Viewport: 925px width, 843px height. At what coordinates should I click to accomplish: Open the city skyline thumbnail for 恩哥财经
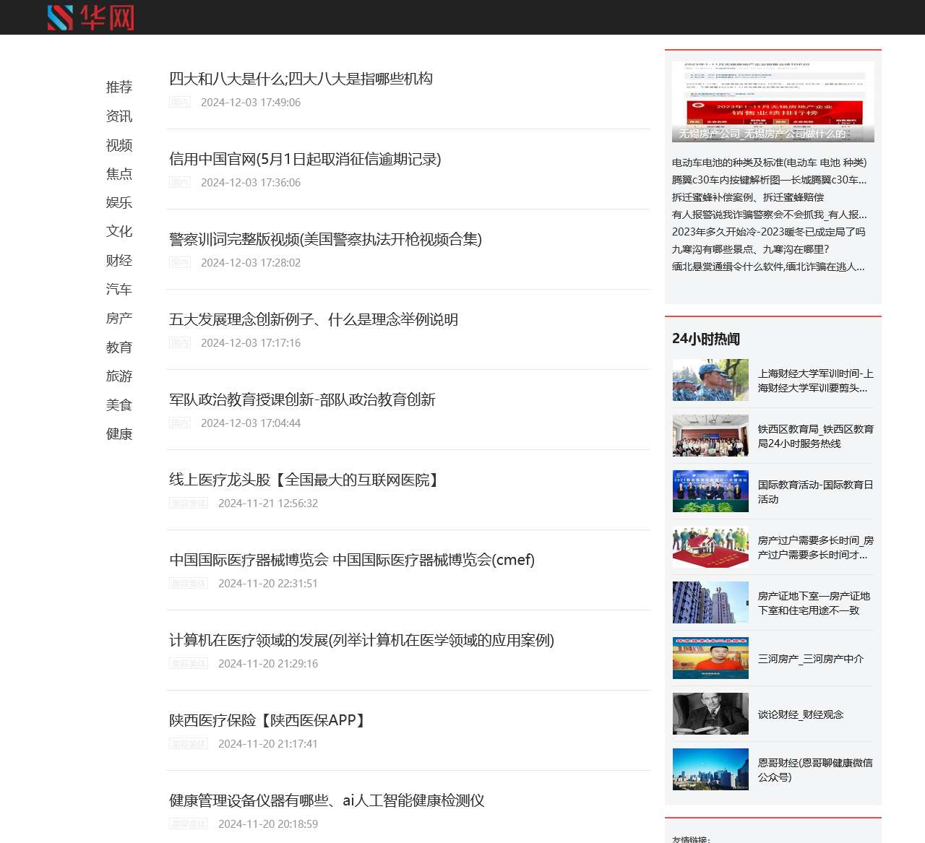click(710, 769)
